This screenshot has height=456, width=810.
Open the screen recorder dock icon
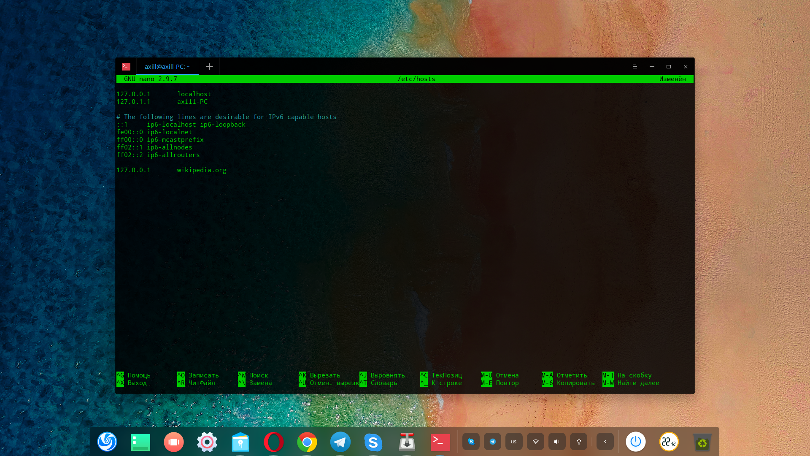[x=174, y=442]
